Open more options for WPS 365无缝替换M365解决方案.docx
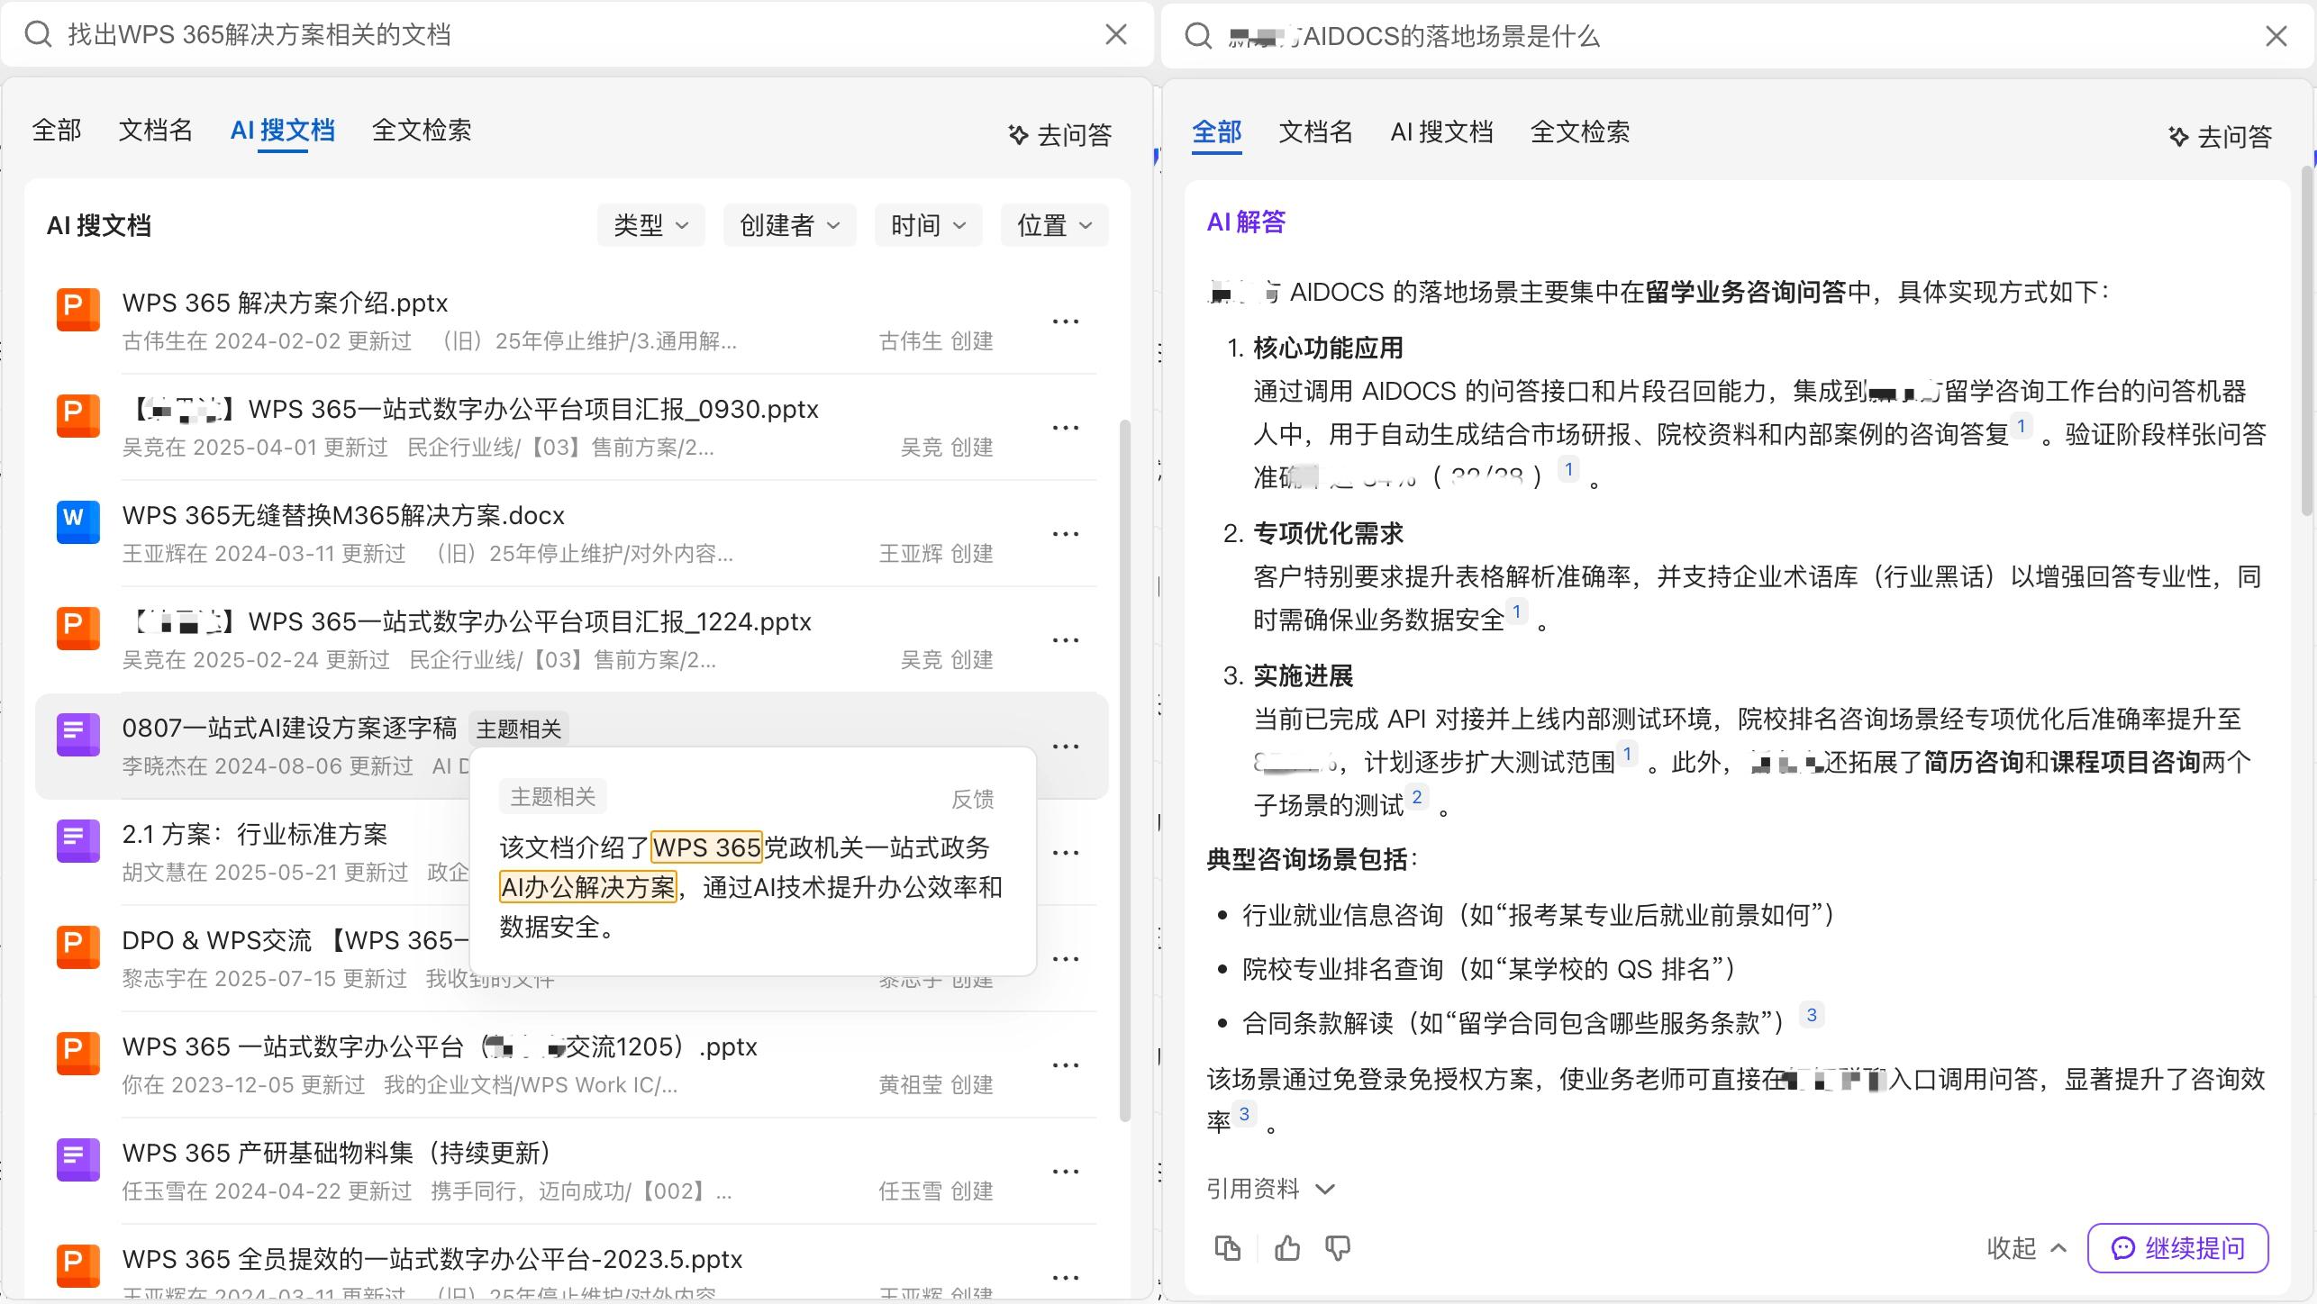The height and width of the screenshot is (1304, 2317). click(1065, 534)
